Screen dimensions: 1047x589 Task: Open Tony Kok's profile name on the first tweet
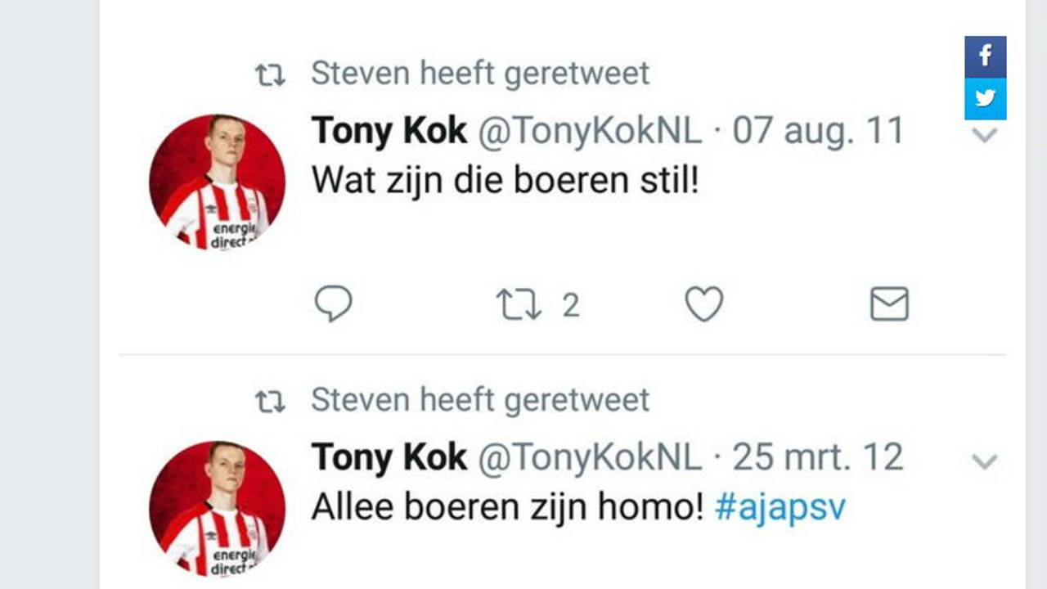tap(389, 131)
